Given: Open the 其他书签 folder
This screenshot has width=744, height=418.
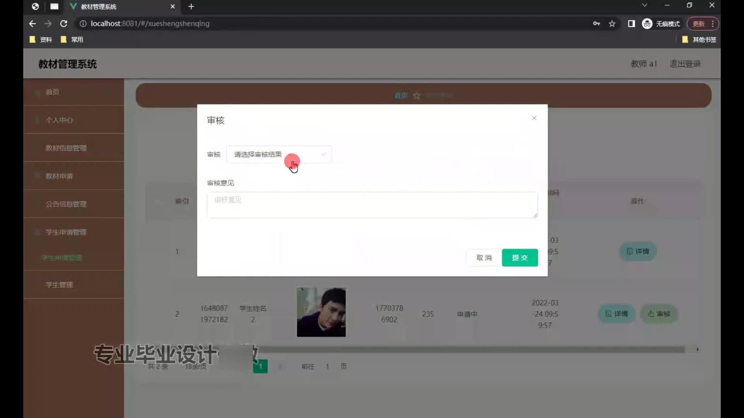Looking at the screenshot, I should pos(699,39).
